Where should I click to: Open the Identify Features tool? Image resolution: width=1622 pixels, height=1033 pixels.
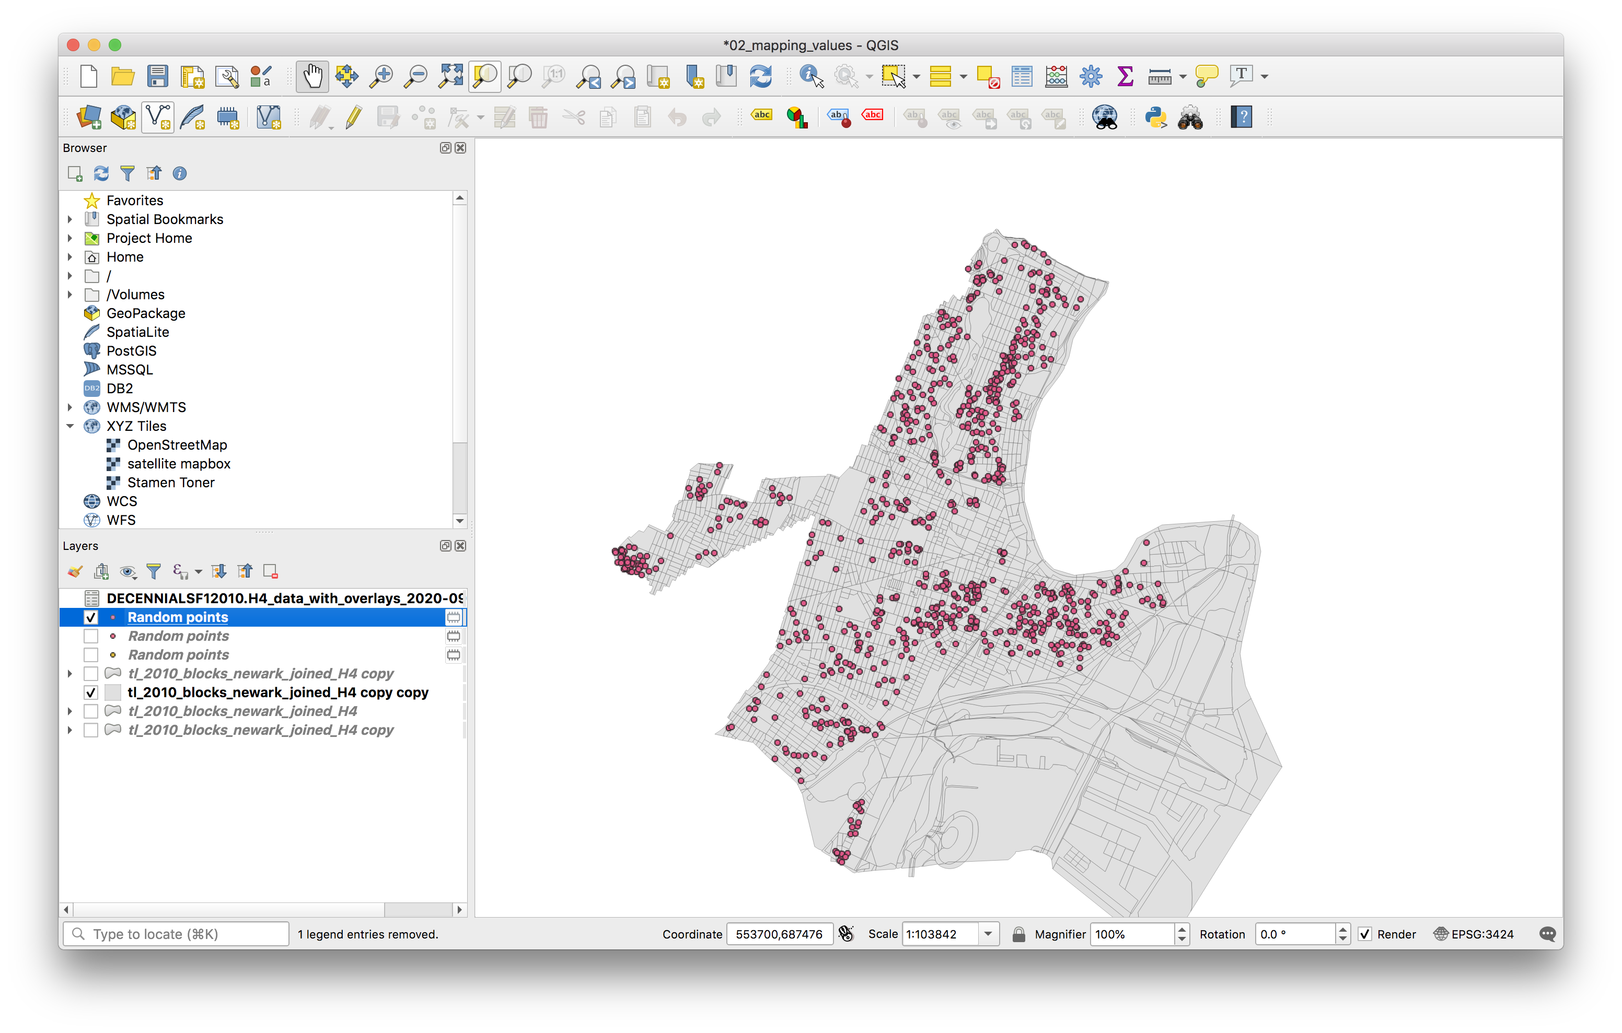tap(811, 76)
